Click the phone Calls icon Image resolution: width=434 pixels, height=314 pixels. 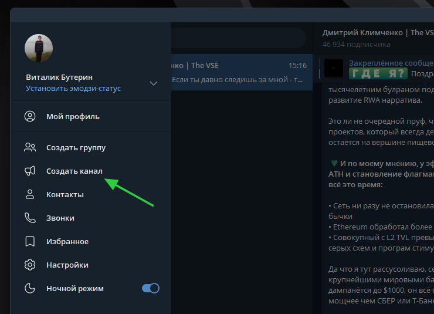pyautogui.click(x=30, y=218)
